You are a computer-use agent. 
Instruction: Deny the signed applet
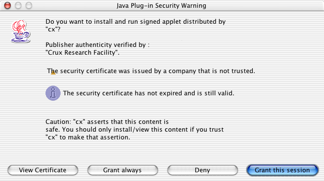click(x=202, y=170)
